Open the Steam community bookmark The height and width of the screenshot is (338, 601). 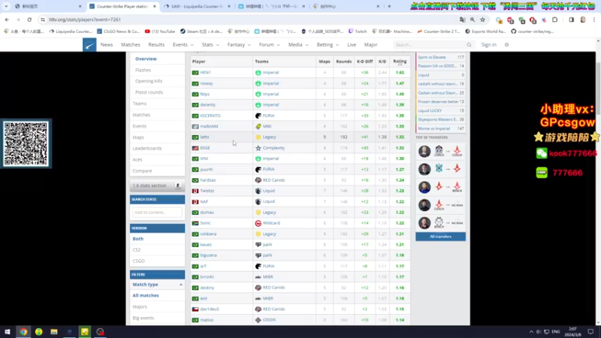click(x=201, y=32)
